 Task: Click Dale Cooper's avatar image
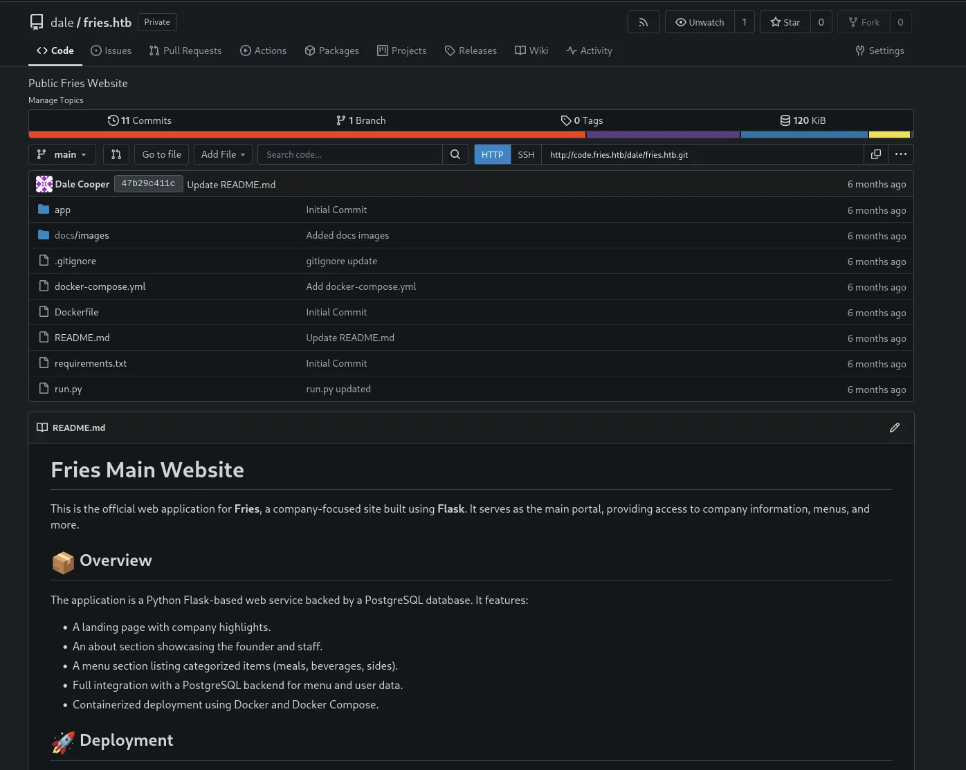pos(44,184)
